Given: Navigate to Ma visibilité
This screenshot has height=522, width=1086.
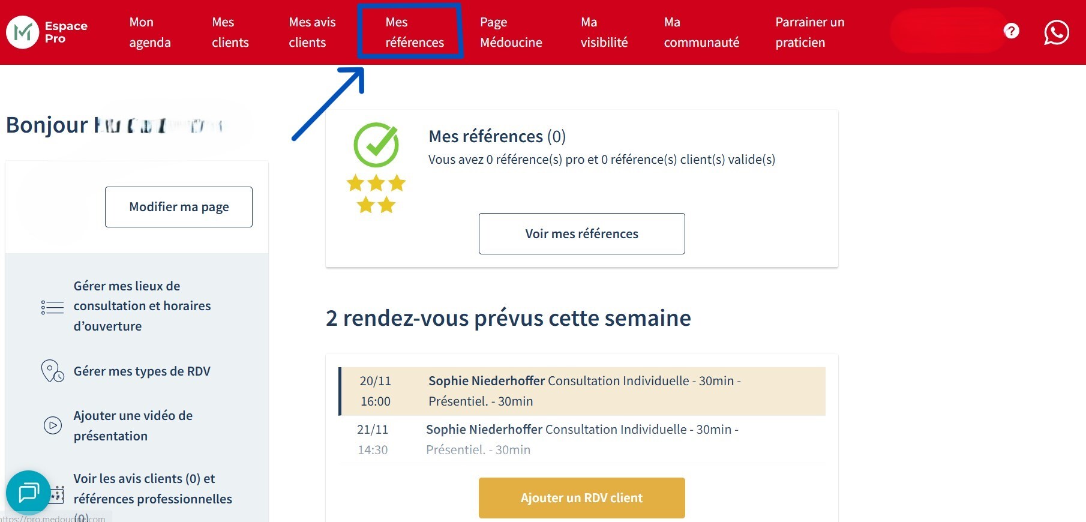Looking at the screenshot, I should pos(604,32).
